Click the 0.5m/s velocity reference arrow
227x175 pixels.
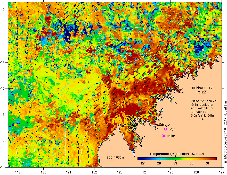(x=199, y=119)
